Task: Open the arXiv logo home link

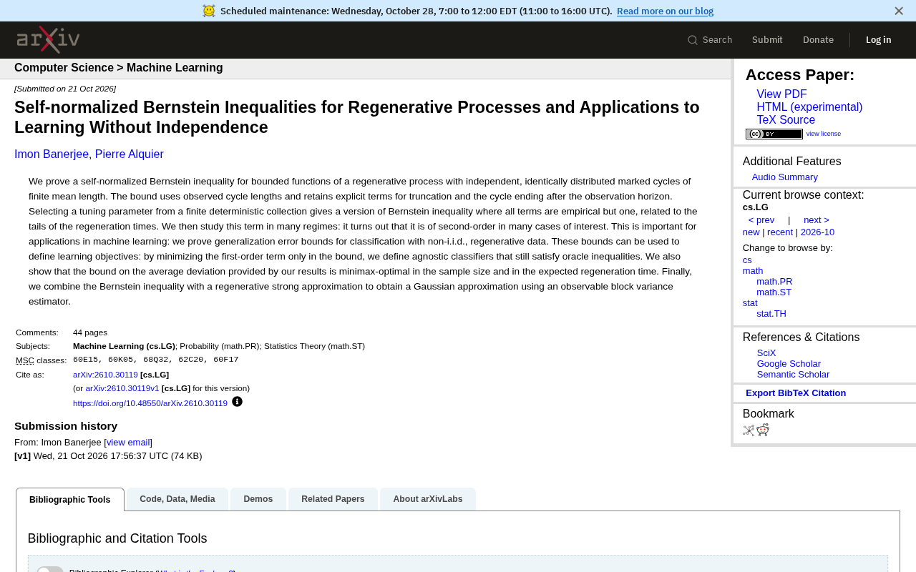Action: click(48, 39)
